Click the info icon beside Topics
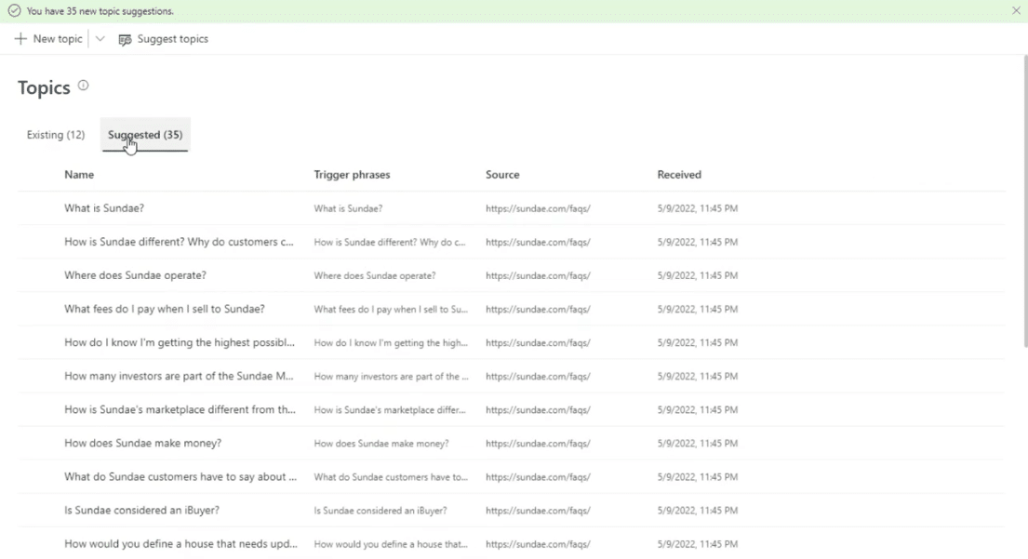The image size is (1028, 559). pyautogui.click(x=83, y=86)
